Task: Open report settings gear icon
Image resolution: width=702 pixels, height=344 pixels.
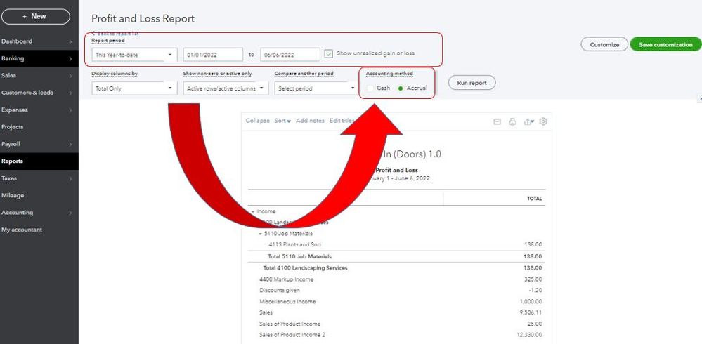Action: (x=543, y=121)
